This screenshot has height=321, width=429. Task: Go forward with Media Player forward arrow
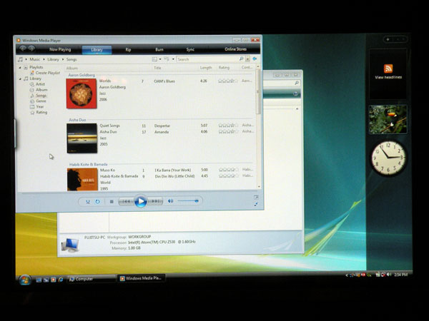coord(31,49)
